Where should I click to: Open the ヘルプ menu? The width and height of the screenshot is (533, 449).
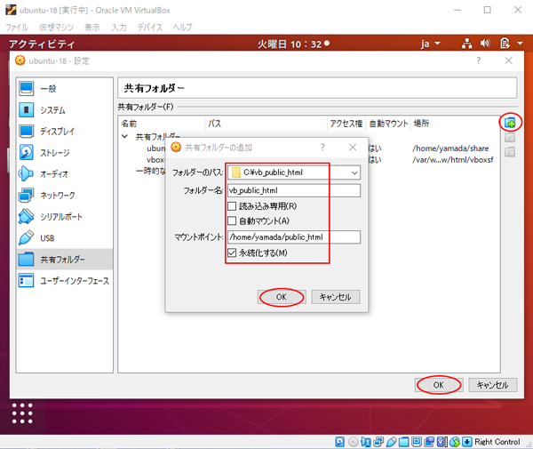coord(182,28)
